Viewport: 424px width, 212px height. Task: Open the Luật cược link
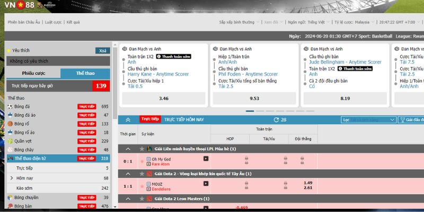[x=54, y=22]
